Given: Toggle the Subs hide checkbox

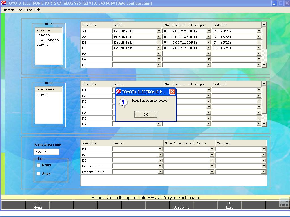Looking at the screenshot, I should coord(39,174).
